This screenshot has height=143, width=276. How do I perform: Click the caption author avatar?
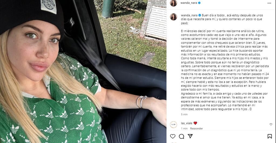173,17
